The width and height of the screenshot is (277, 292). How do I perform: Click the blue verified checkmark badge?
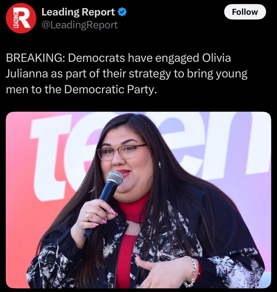[122, 12]
